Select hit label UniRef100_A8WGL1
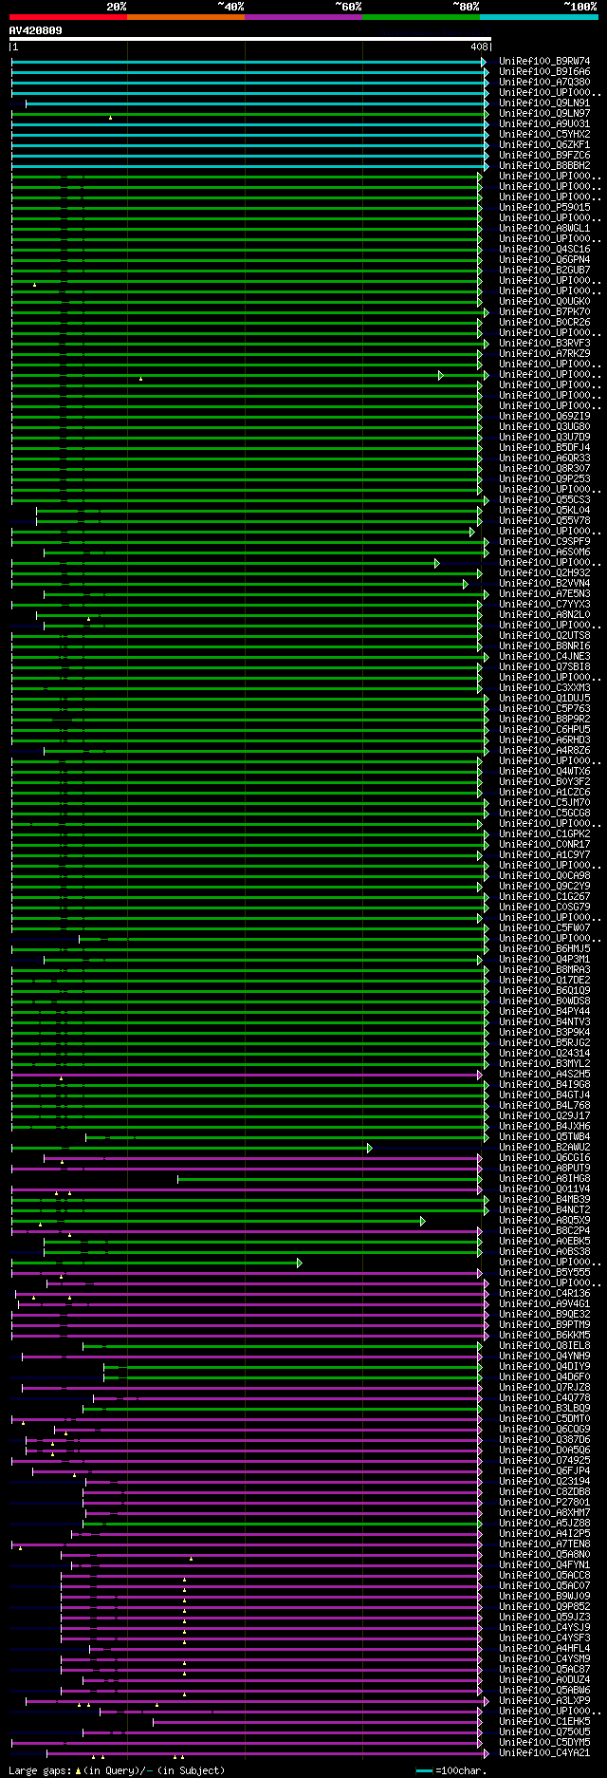The height and width of the screenshot is (1778, 607). (x=544, y=229)
